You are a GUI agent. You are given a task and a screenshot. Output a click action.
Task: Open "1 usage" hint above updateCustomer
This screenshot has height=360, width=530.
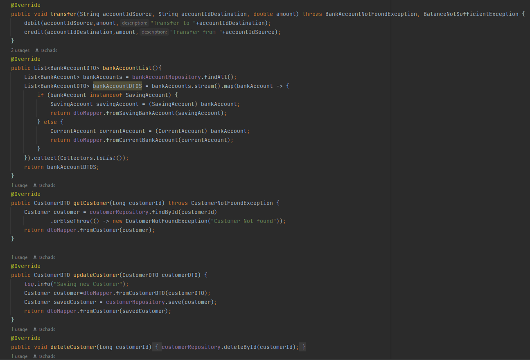[x=19, y=257]
